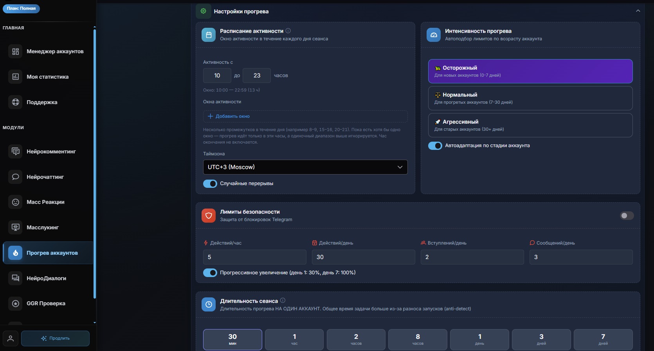Click the info icon next to Расписание активности

click(x=288, y=31)
